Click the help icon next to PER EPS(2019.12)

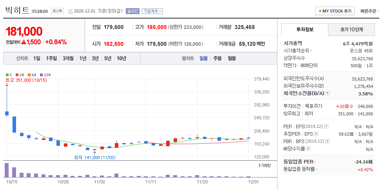(x=326, y=127)
